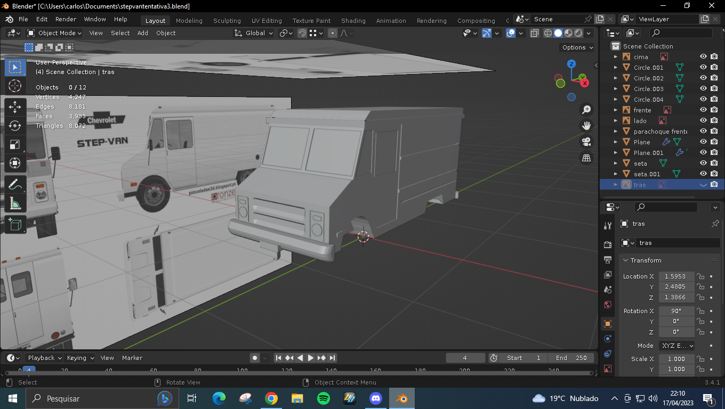This screenshot has width=725, height=409.
Task: Open the Render properties tab
Action: tap(607, 244)
